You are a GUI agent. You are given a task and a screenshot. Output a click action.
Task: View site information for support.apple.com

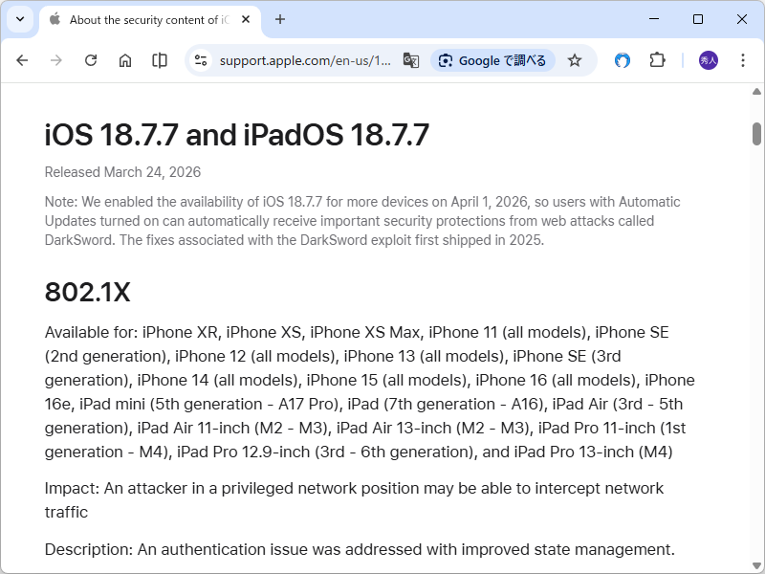click(201, 60)
